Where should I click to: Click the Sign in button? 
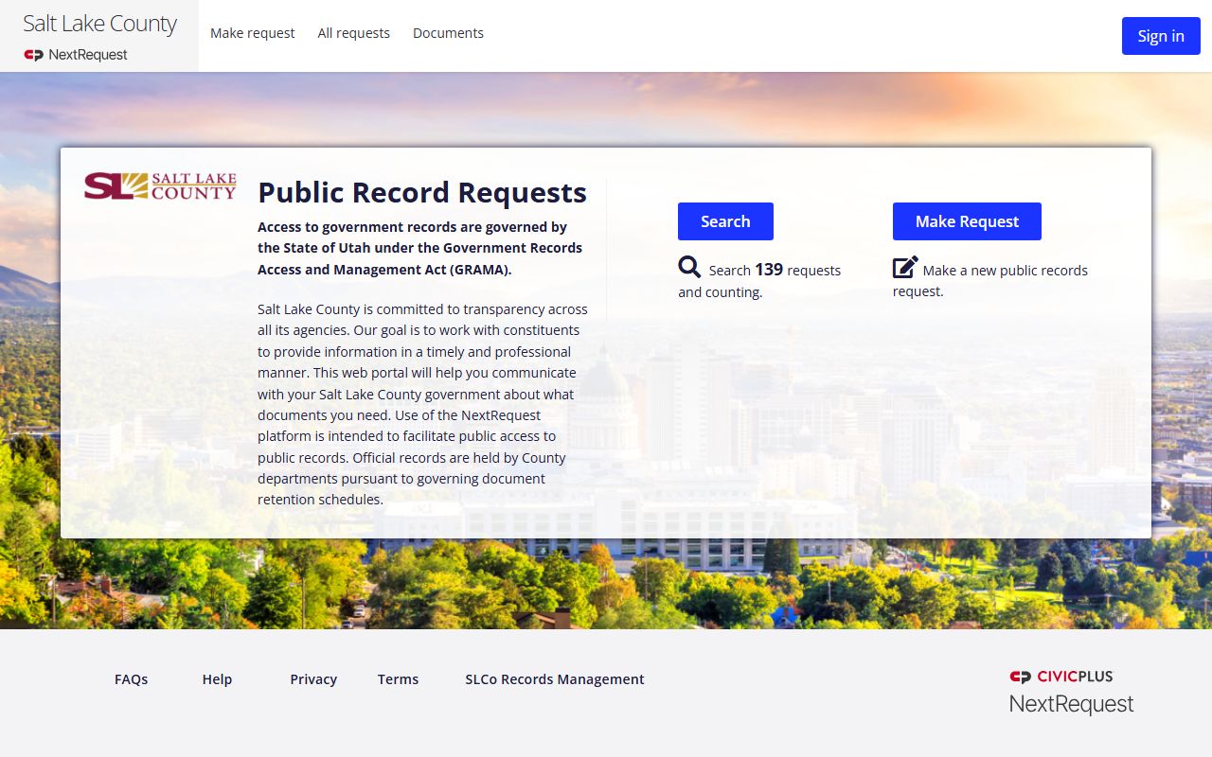point(1161,36)
